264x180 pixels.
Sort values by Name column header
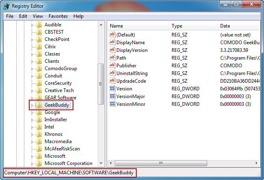(x=138, y=26)
